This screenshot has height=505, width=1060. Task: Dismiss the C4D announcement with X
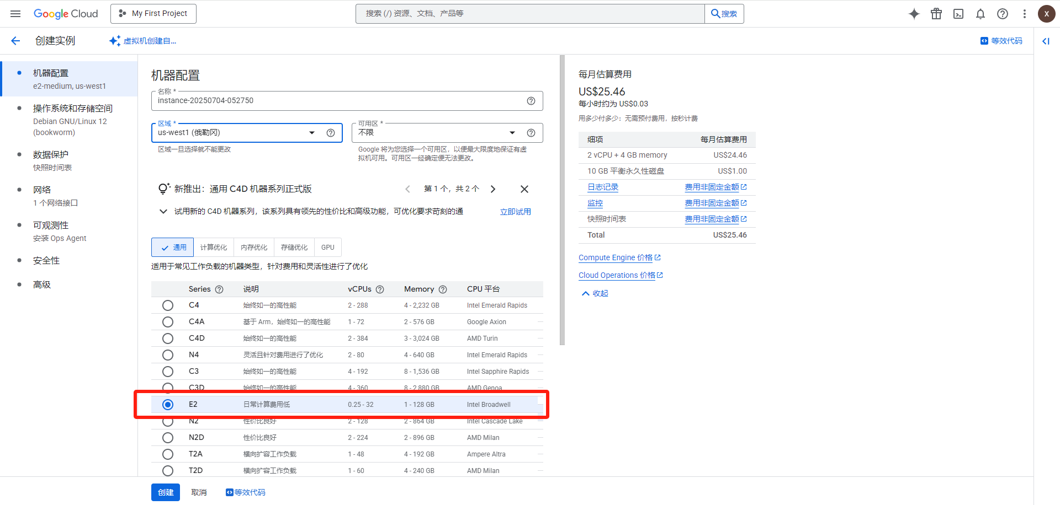click(x=524, y=189)
